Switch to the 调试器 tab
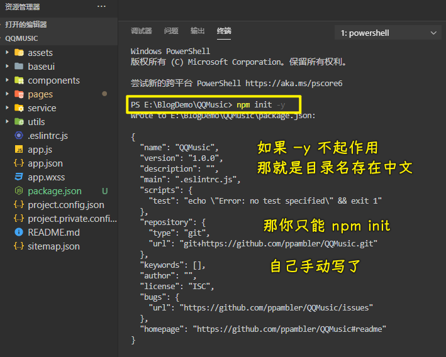Screen dimensions: 446x357 [142, 31]
